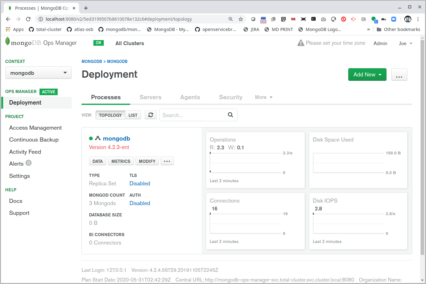The image size is (426, 284).
Task: Switch view to TOPOLOGY
Action: [110, 115]
